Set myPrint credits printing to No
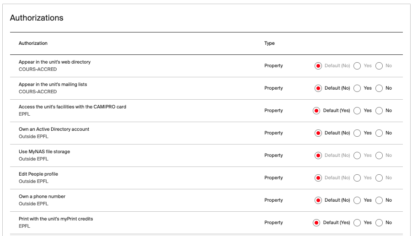Screen dimensions: 412x236 [379, 223]
